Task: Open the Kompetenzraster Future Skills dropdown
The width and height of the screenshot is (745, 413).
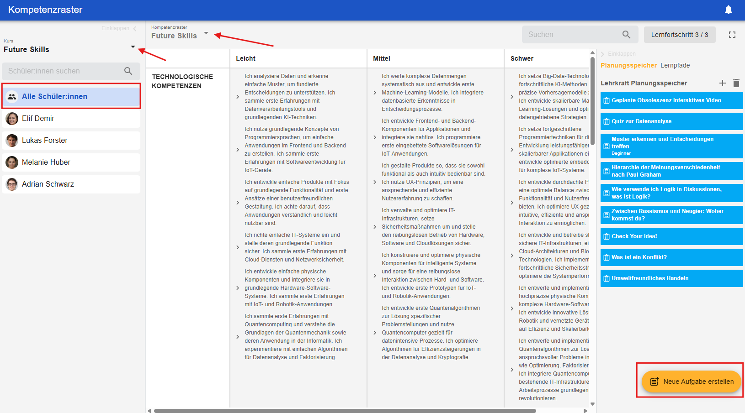Action: point(206,33)
